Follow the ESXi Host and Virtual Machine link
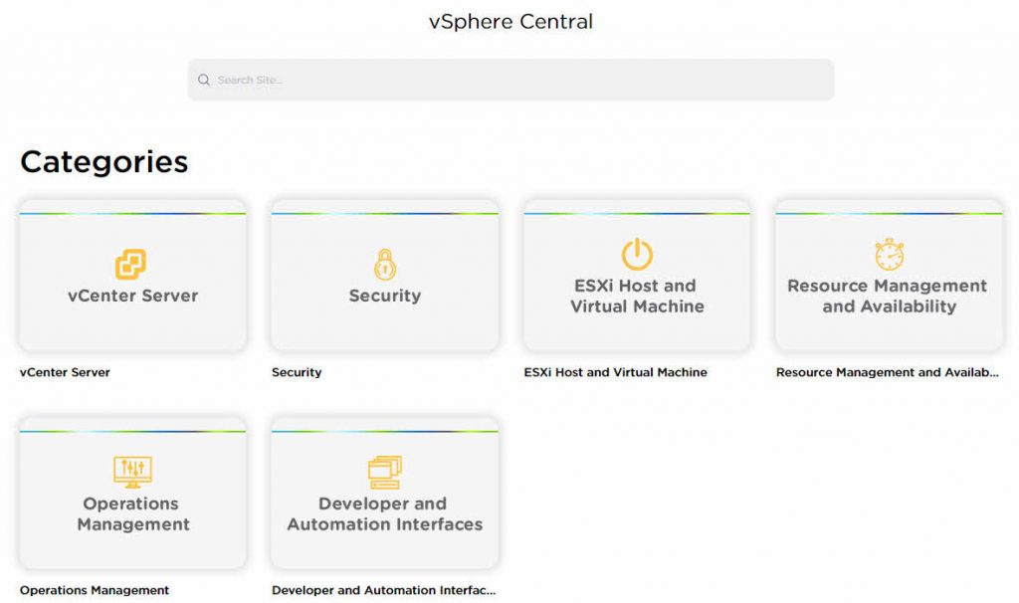Viewport: 1019px width, 603px height. point(615,372)
